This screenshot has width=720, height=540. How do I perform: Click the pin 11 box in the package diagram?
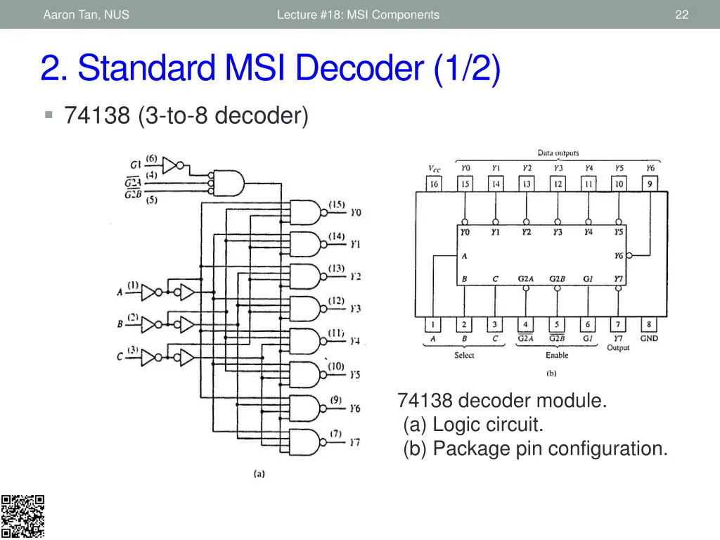[589, 184]
